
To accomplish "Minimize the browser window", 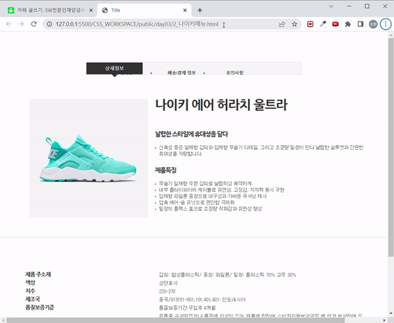I will click(x=349, y=7).
